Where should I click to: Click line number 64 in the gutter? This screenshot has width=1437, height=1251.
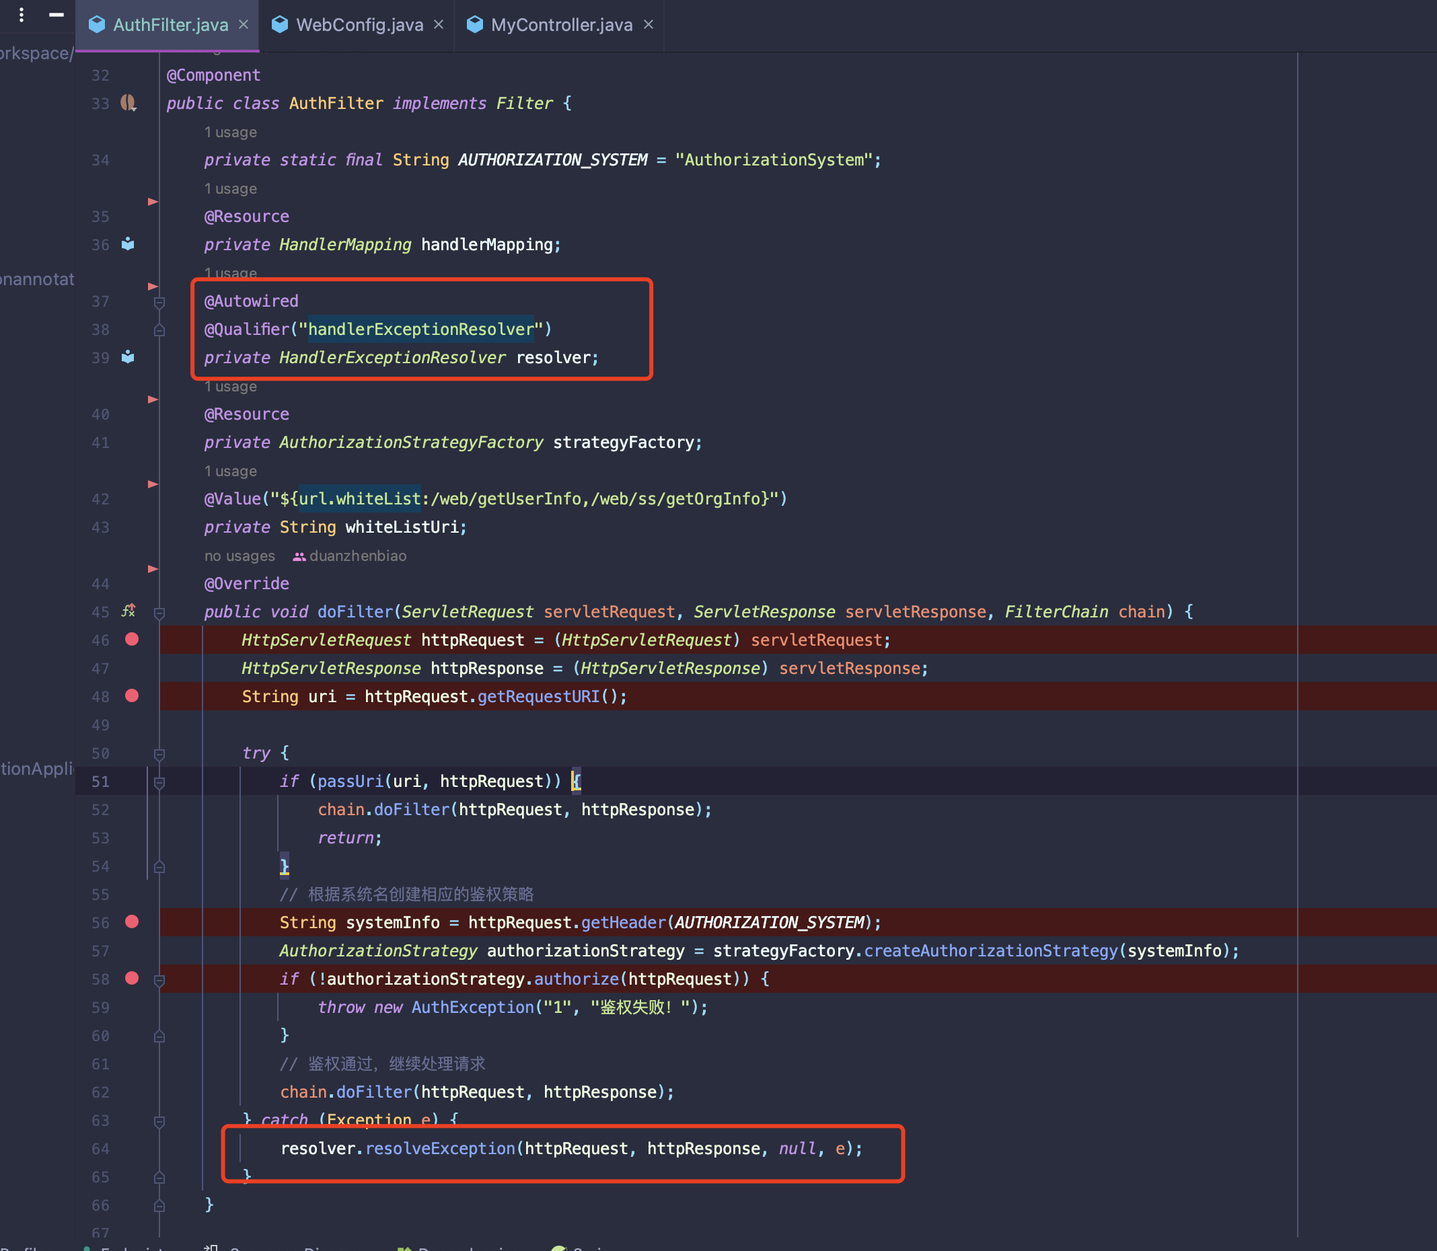100,1149
